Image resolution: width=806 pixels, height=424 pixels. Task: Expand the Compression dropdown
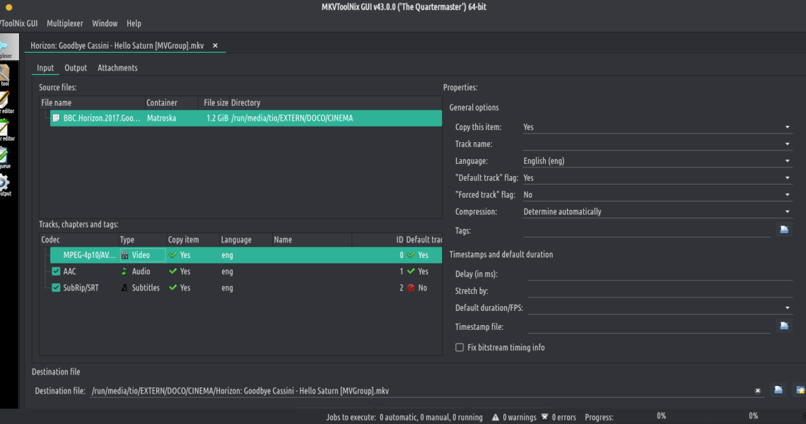tap(656, 212)
